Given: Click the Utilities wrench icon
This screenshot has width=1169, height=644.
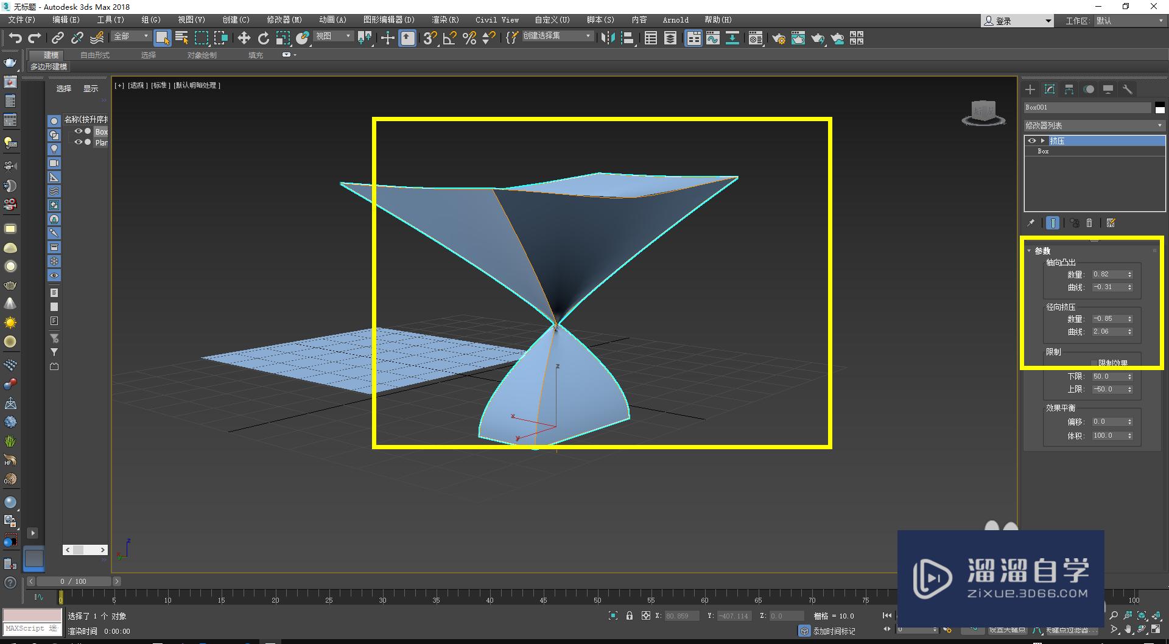Looking at the screenshot, I should [1128, 89].
